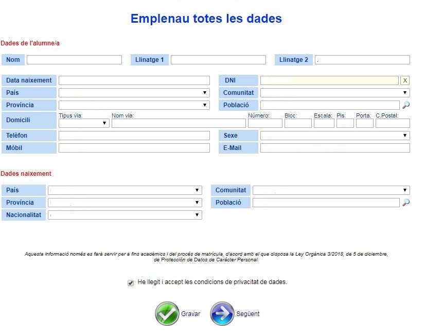
Task: Open the student's País dropdown
Action: click(134, 93)
